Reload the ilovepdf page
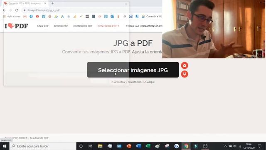 pyautogui.click(x=17, y=10)
